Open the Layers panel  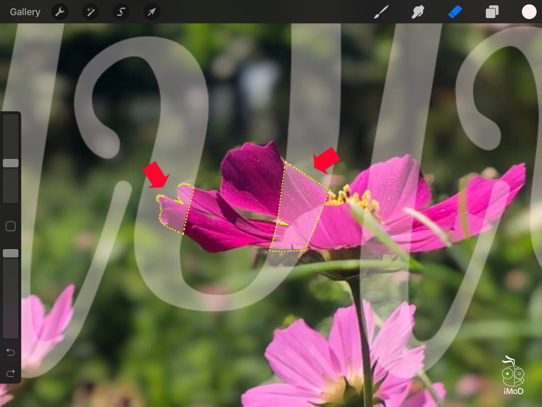492,11
